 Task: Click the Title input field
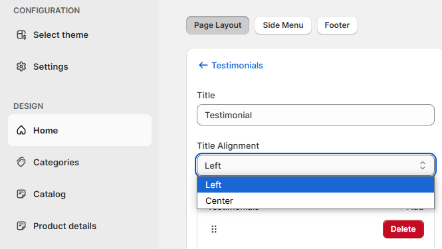[316, 115]
